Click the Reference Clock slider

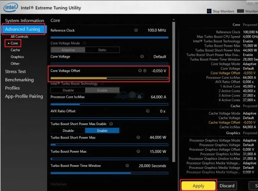(110, 37)
